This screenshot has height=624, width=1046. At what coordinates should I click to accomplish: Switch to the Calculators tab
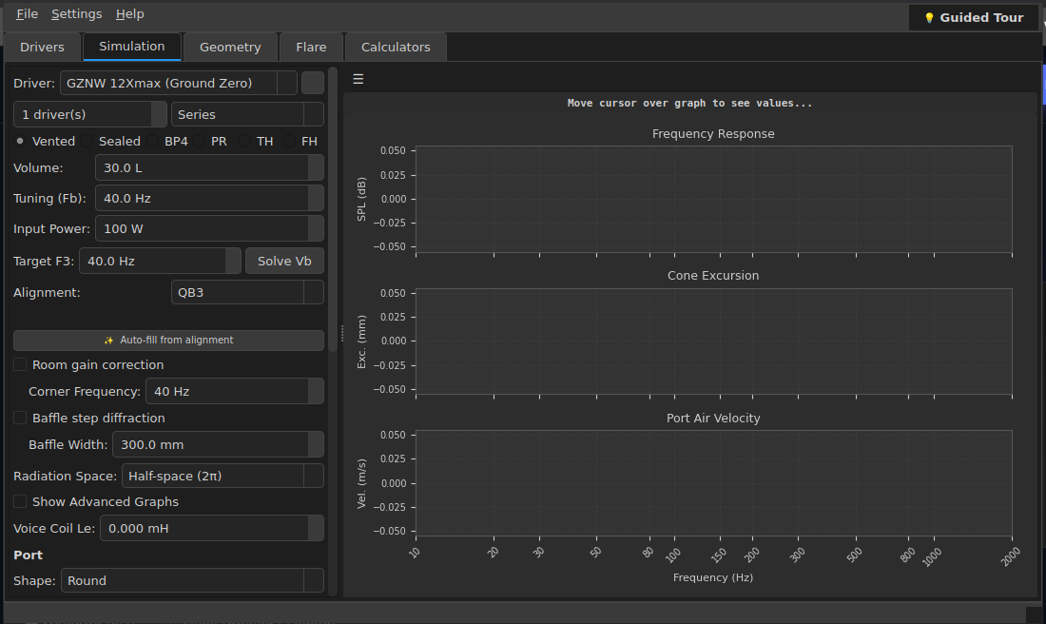396,47
